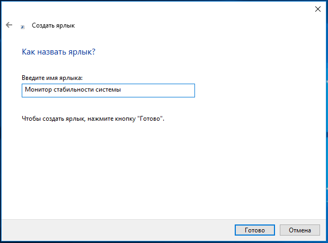328x243 pixels.
Task: Click the shortcut icon beside "Создать ярлык"
Action: point(22,26)
